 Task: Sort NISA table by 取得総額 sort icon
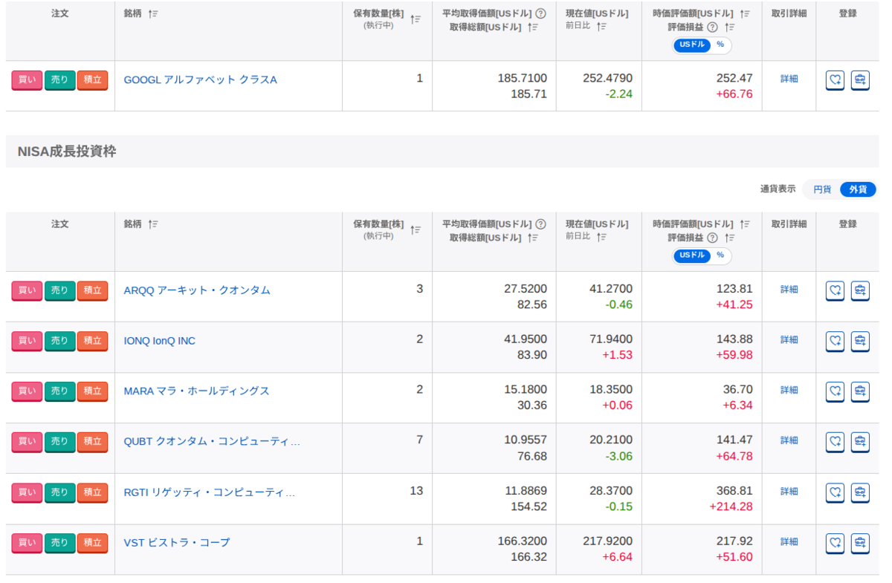click(533, 238)
